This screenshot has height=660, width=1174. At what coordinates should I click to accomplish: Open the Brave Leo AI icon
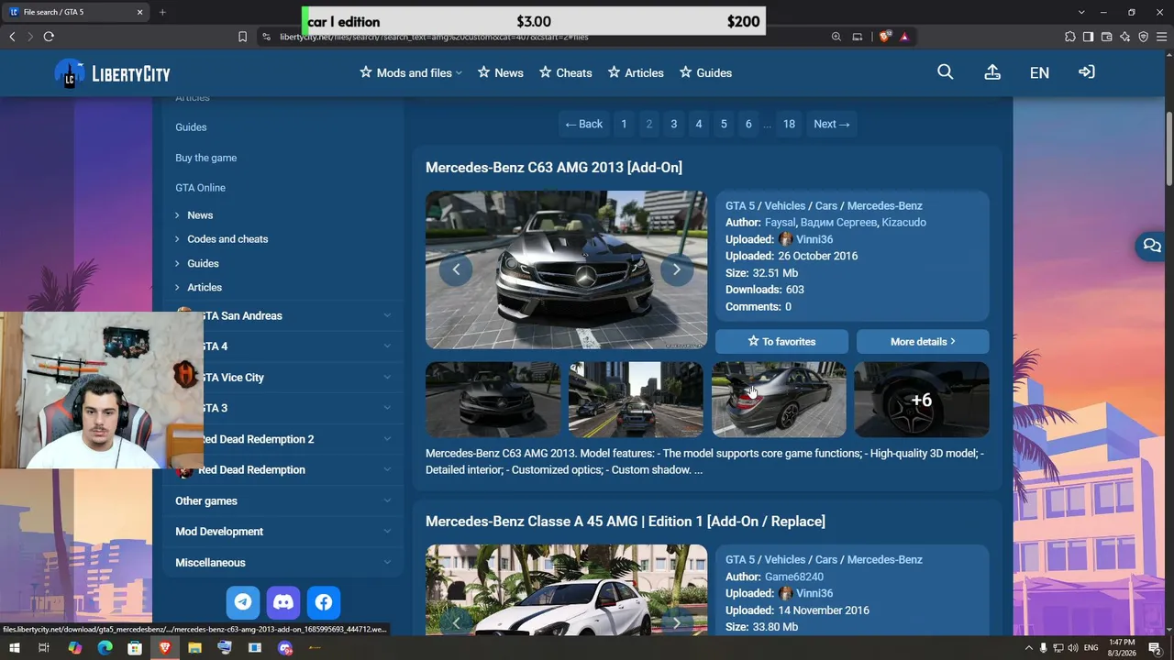tap(1125, 37)
